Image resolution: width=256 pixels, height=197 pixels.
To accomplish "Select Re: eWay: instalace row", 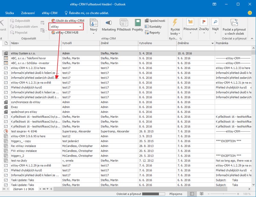I will (x=127, y=146).
